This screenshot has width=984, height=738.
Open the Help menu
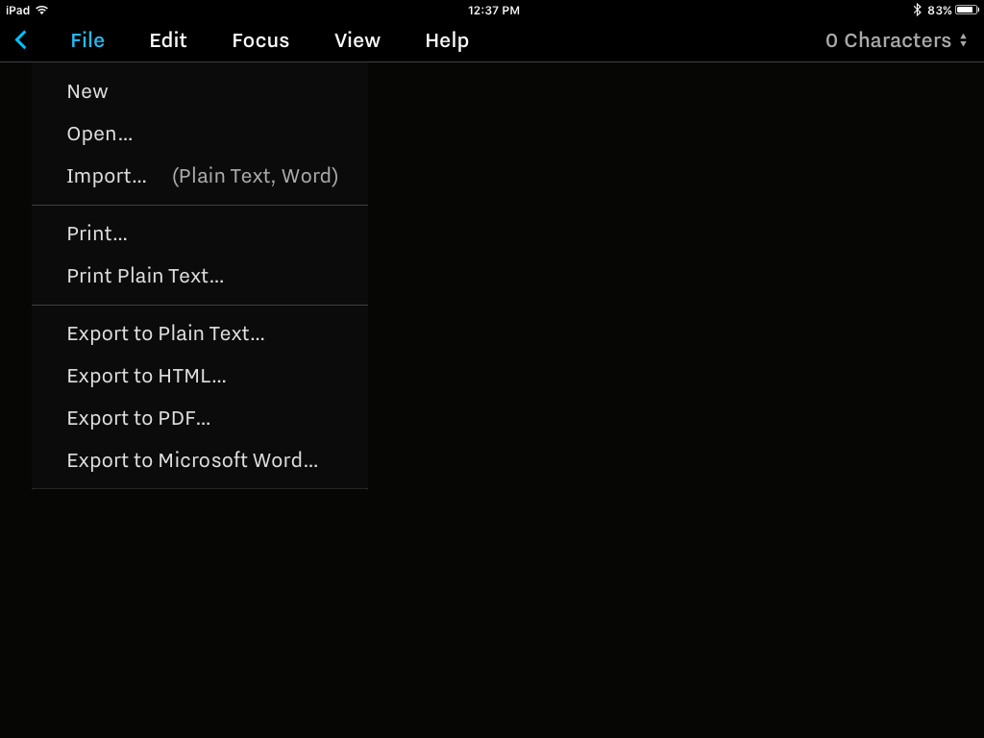coord(447,40)
